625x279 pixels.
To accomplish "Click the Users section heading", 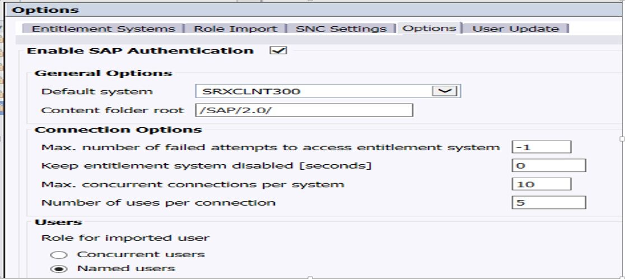I will (58, 222).
